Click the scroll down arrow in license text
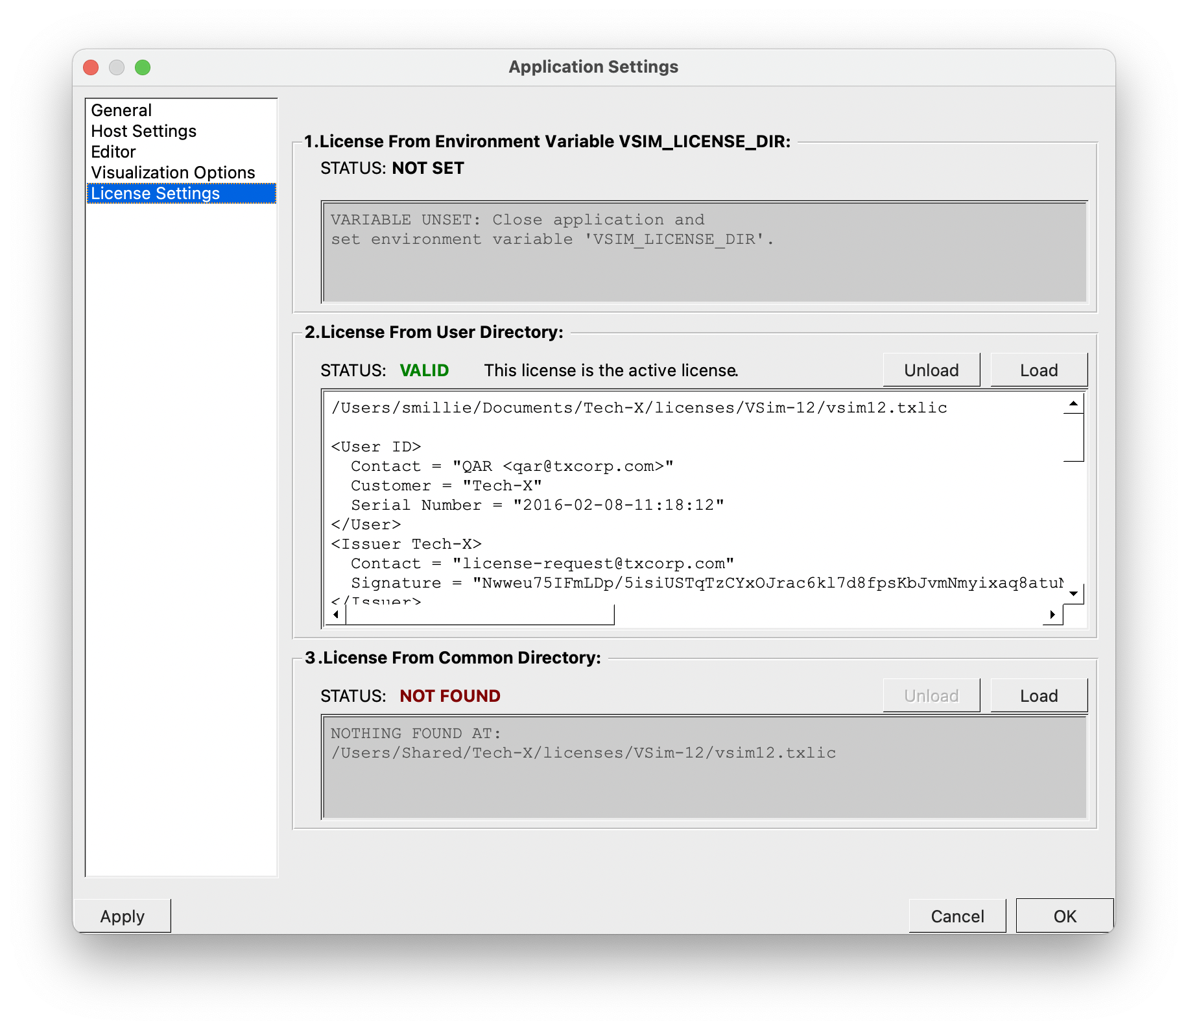Image resolution: width=1188 pixels, height=1030 pixels. coord(1074,593)
